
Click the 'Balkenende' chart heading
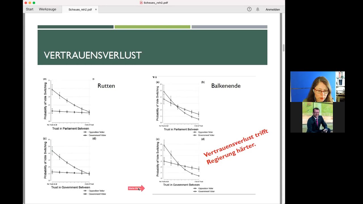point(226,86)
